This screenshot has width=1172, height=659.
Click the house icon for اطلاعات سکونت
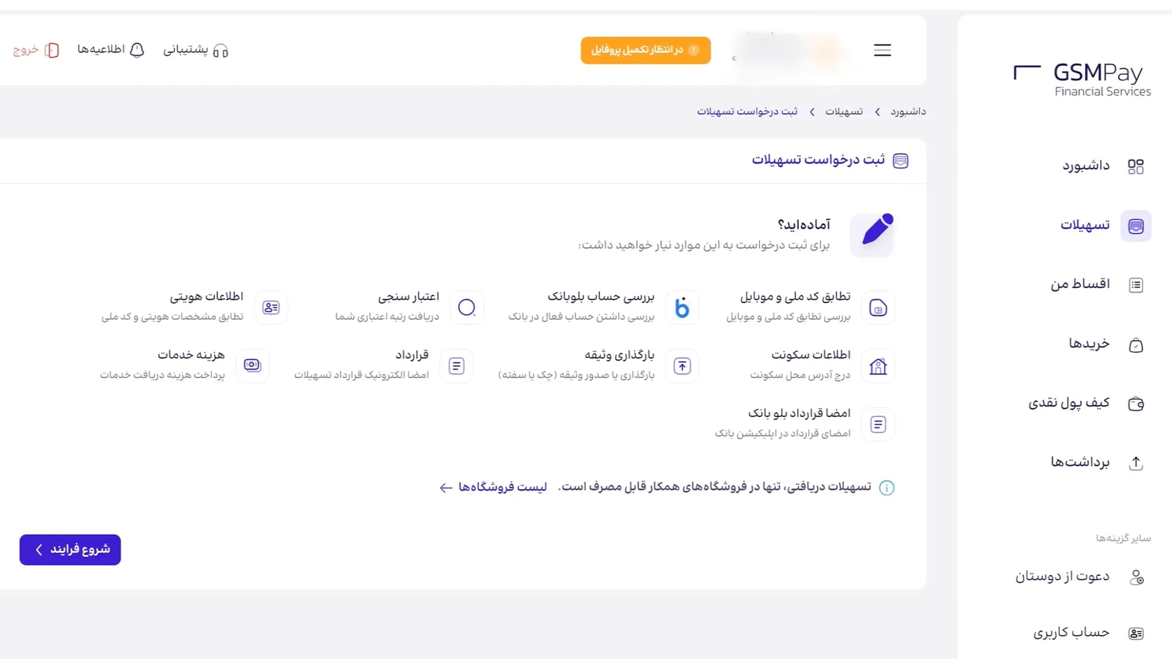pyautogui.click(x=878, y=366)
